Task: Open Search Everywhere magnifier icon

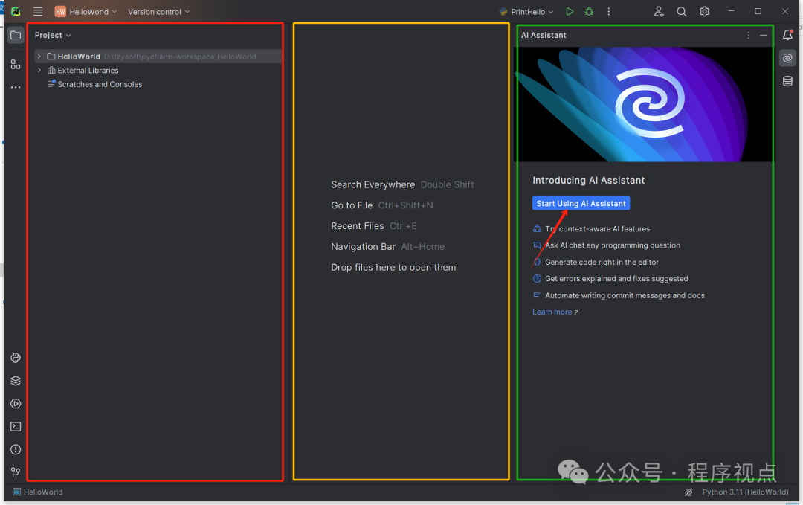Action: click(682, 11)
